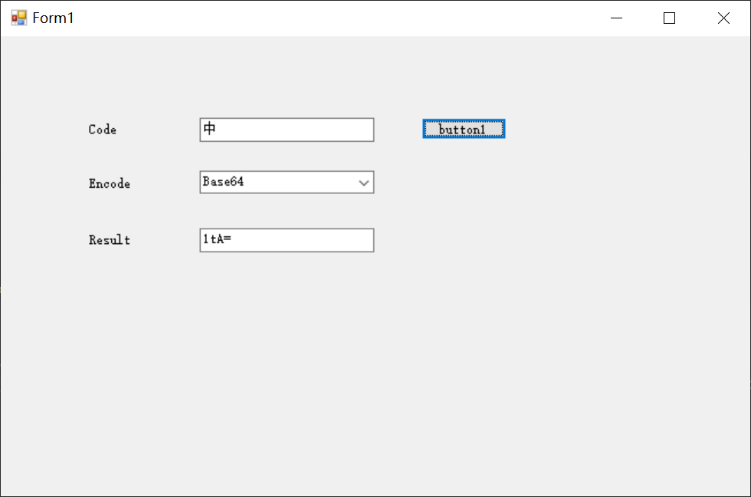
Task: Click the Result label
Action: 109,240
